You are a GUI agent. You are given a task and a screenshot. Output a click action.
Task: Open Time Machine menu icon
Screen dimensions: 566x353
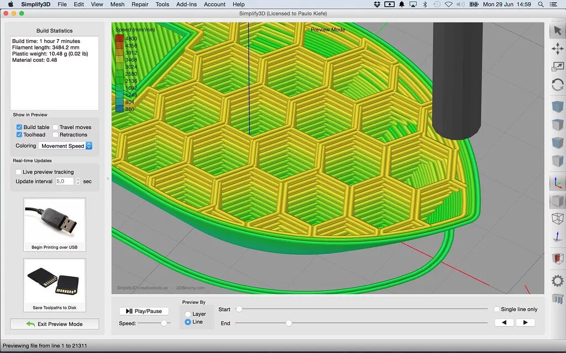[x=437, y=4]
